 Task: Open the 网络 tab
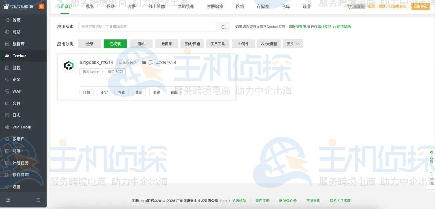[x=240, y=7]
